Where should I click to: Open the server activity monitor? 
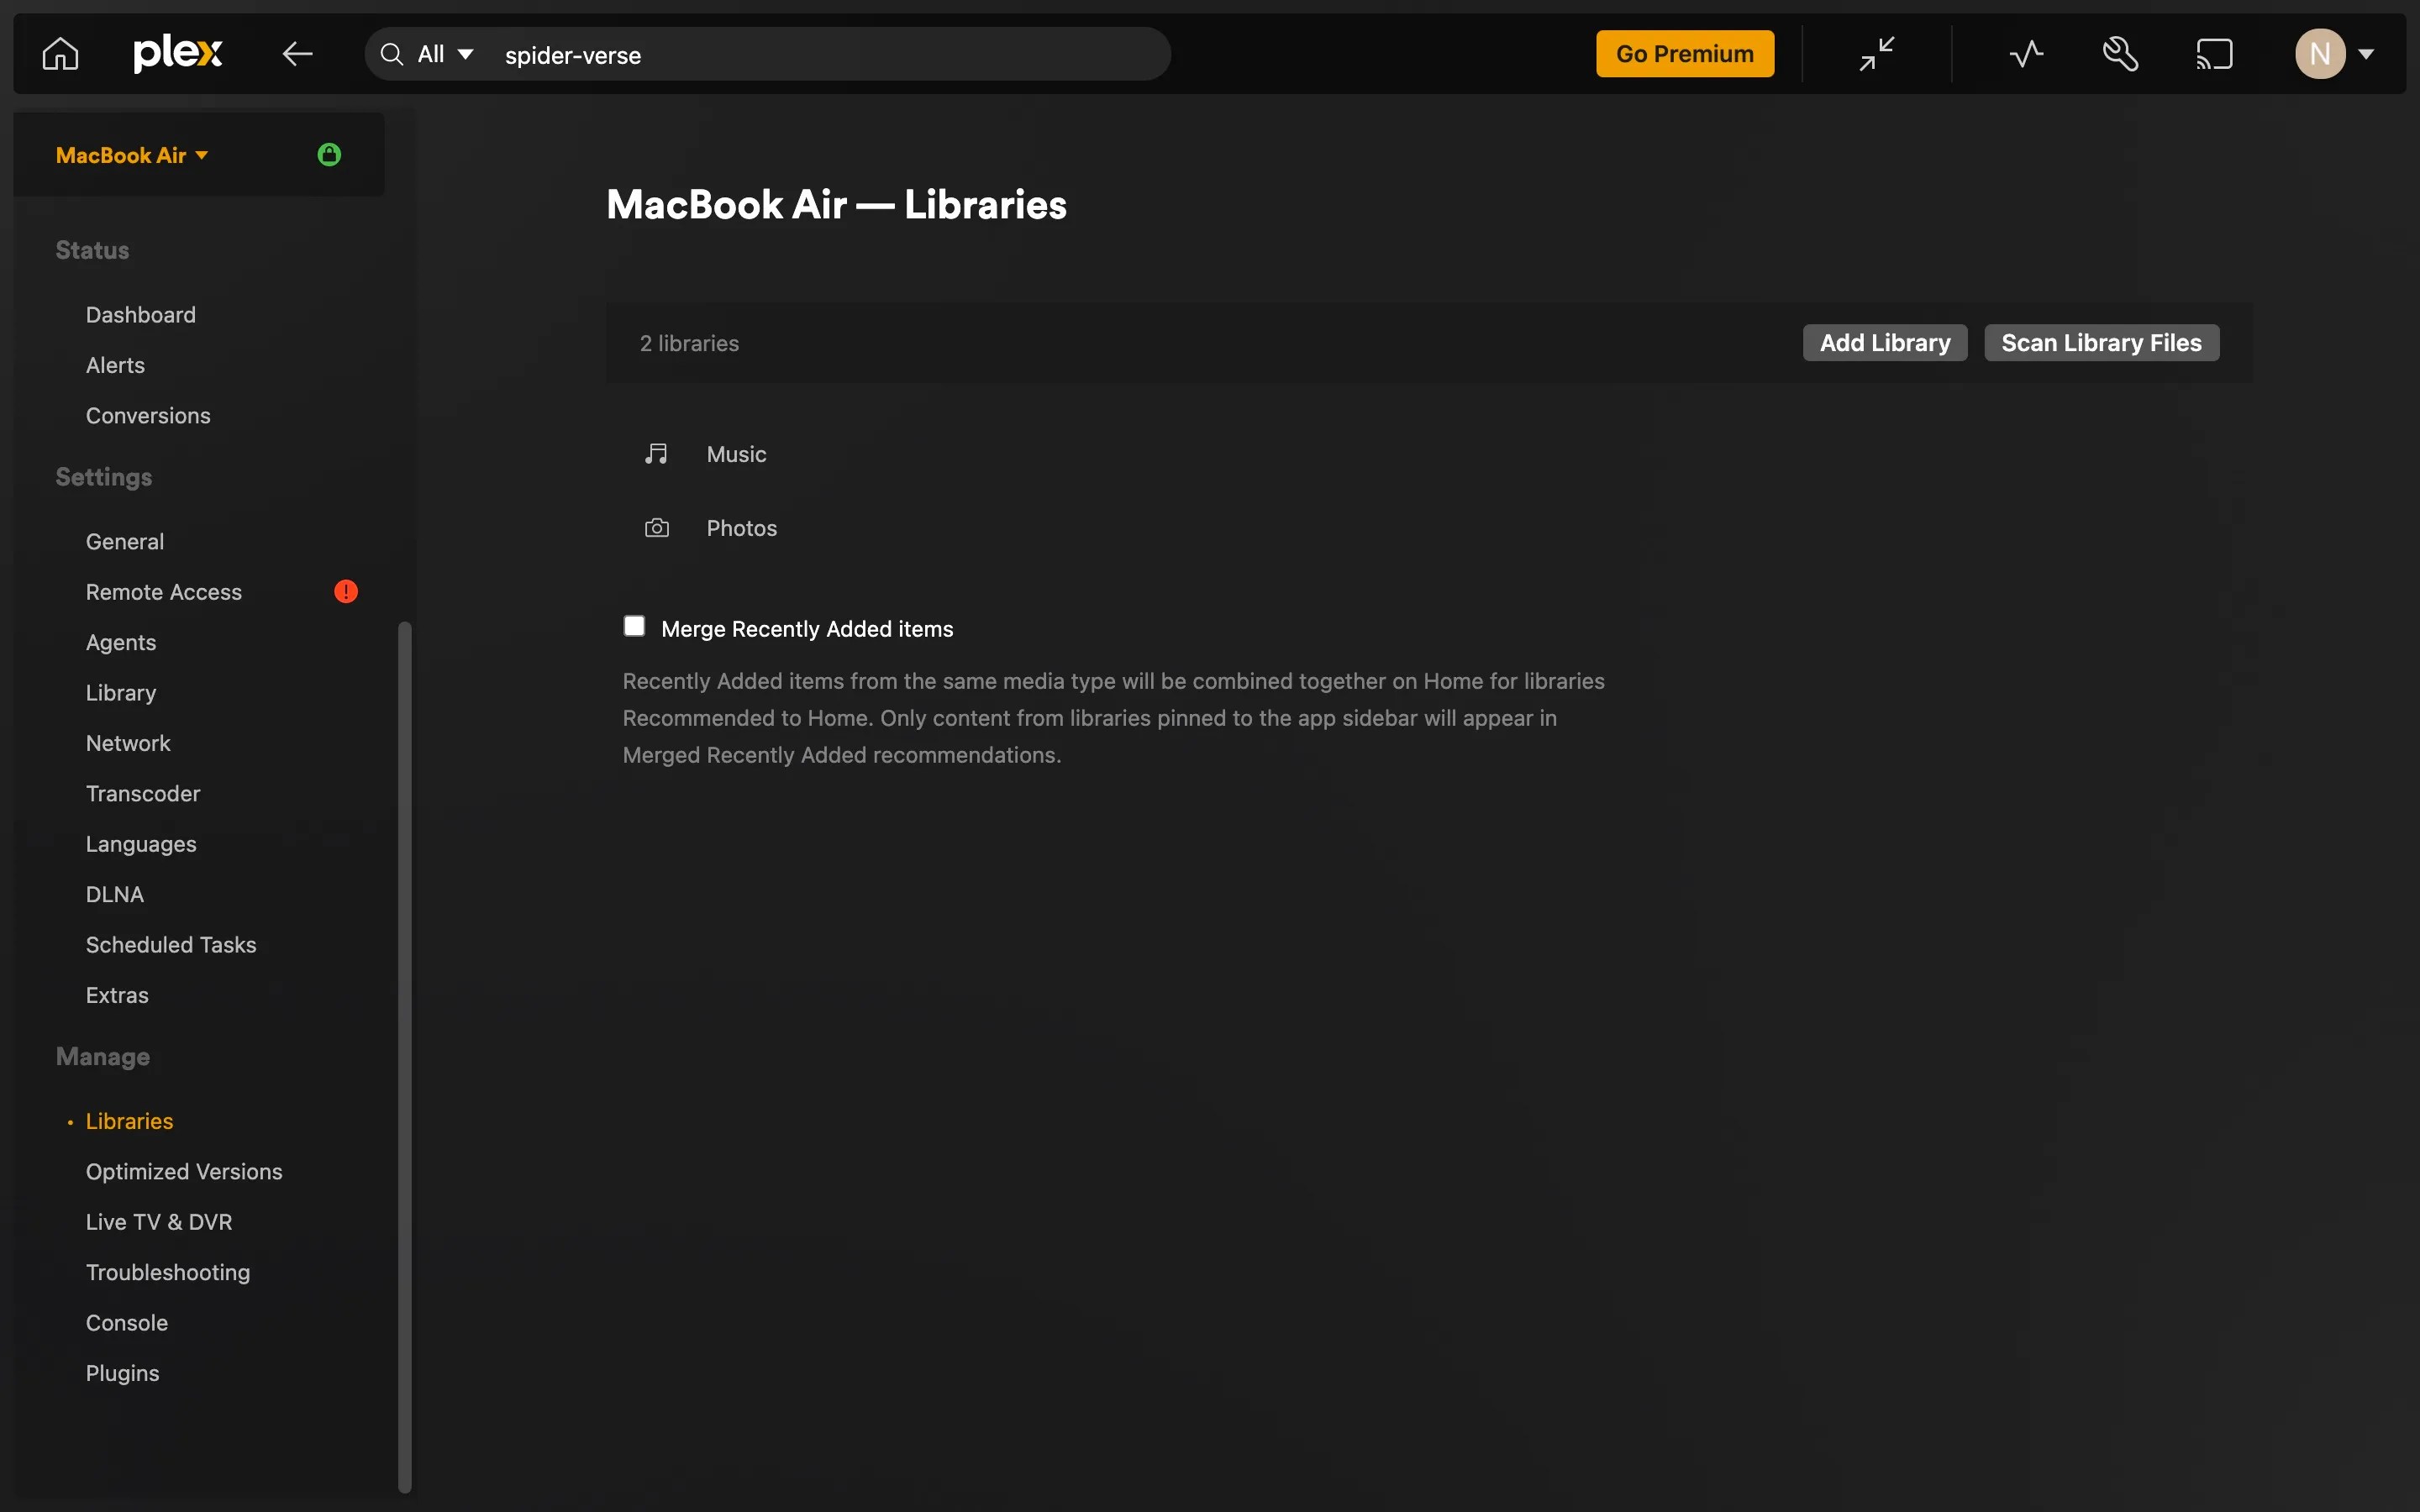pos(2024,53)
